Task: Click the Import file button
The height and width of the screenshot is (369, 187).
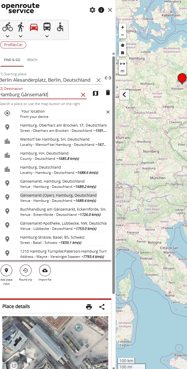Action: (x=45, y=271)
